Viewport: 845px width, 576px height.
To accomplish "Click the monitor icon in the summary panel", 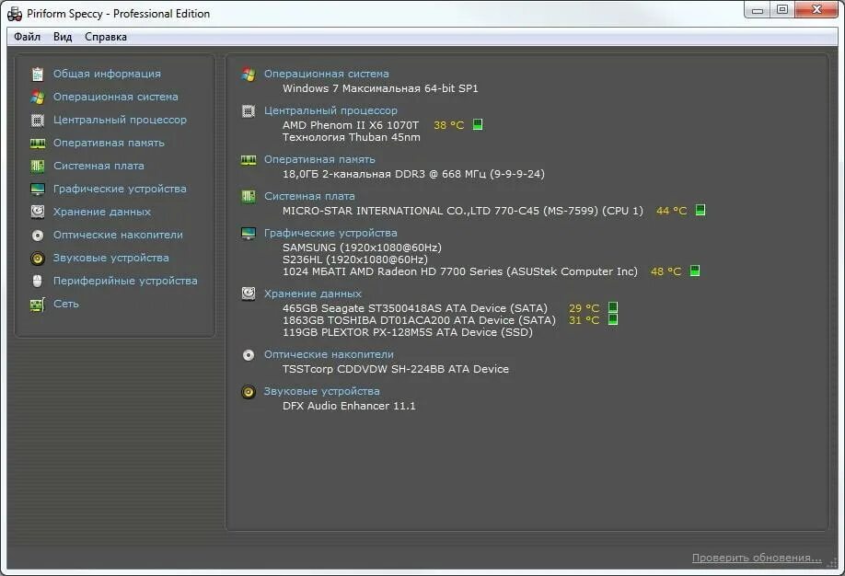I will (249, 234).
